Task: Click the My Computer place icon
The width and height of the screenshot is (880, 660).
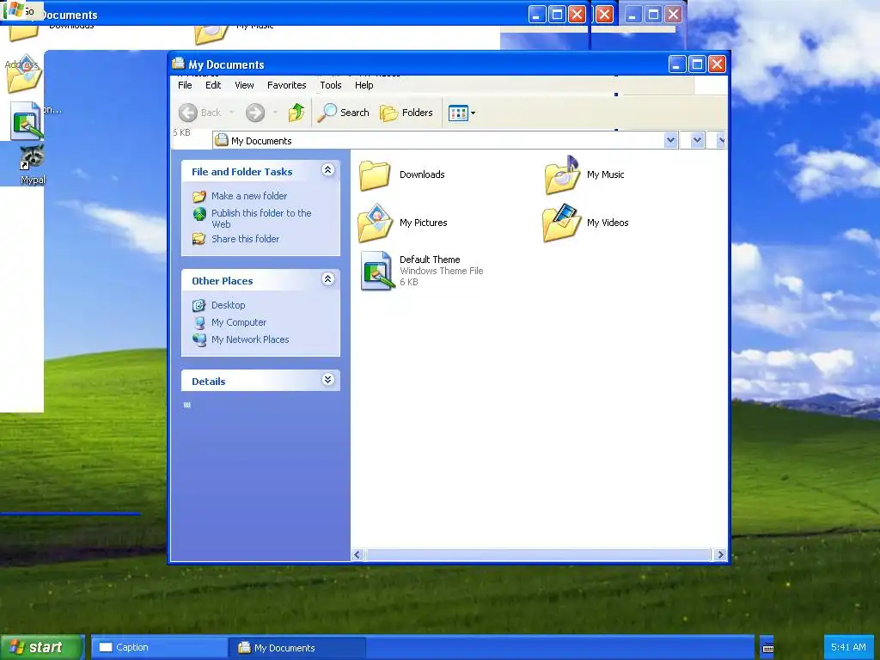Action: click(199, 323)
